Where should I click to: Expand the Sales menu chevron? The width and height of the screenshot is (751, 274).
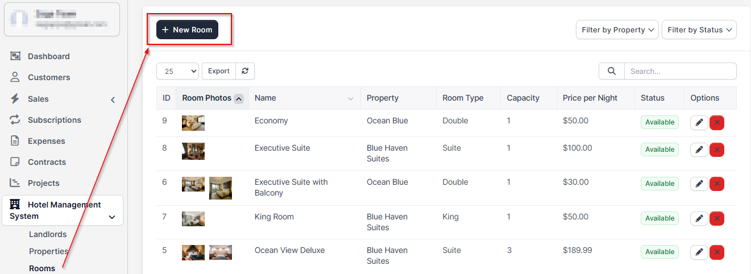click(x=113, y=99)
